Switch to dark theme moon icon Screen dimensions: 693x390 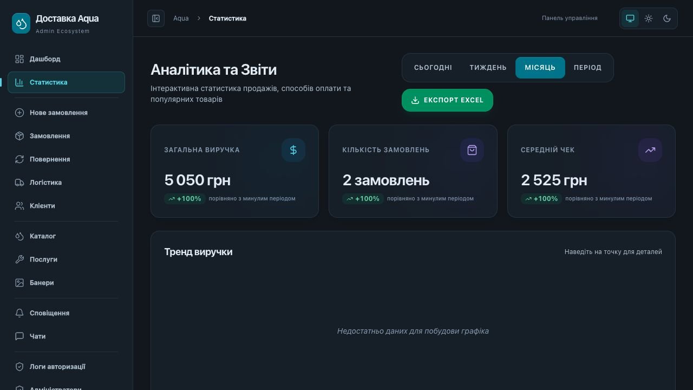coord(667,18)
